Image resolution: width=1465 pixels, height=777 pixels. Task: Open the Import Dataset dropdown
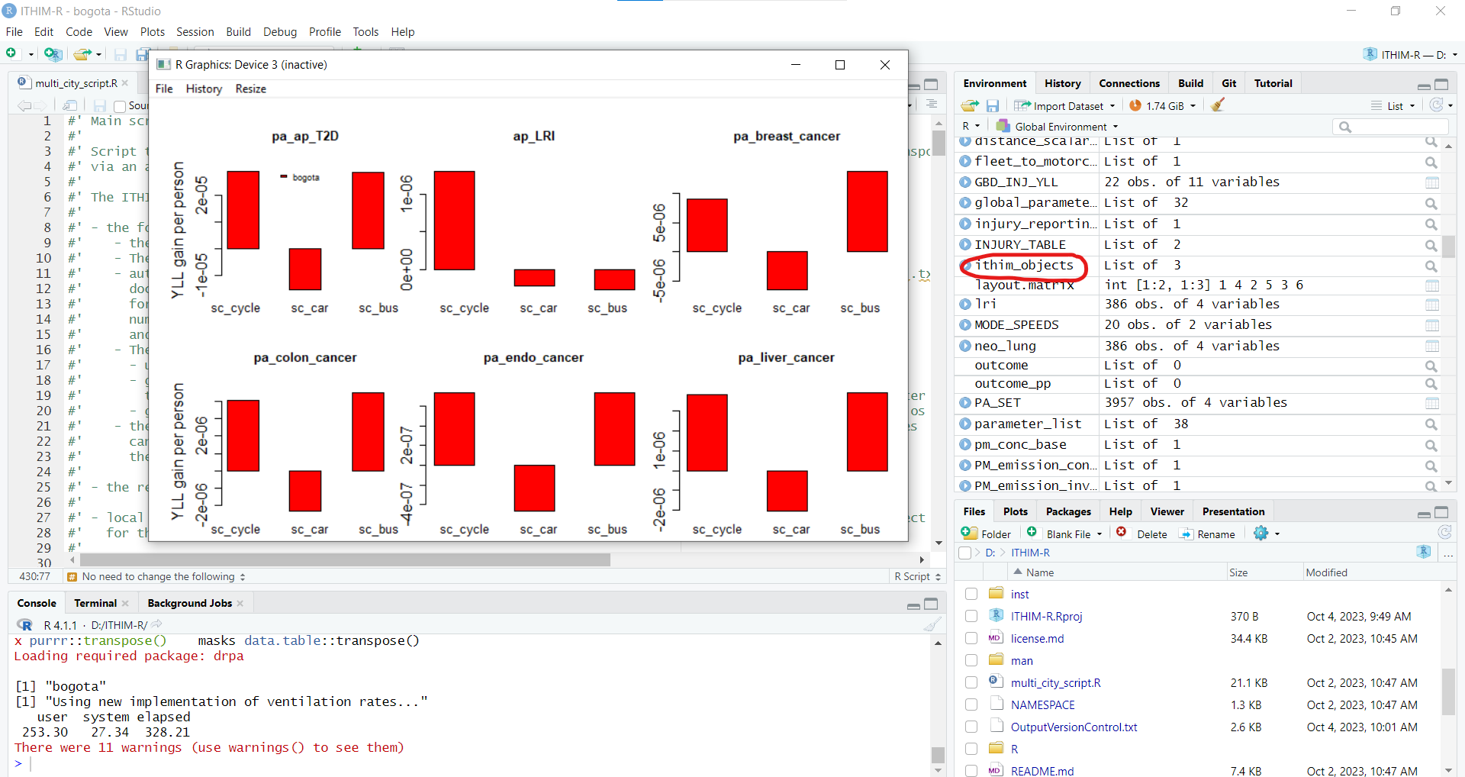[1066, 106]
